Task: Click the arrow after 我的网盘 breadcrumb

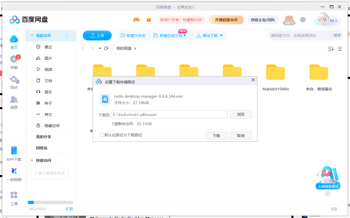Action: pyautogui.click(x=135, y=48)
